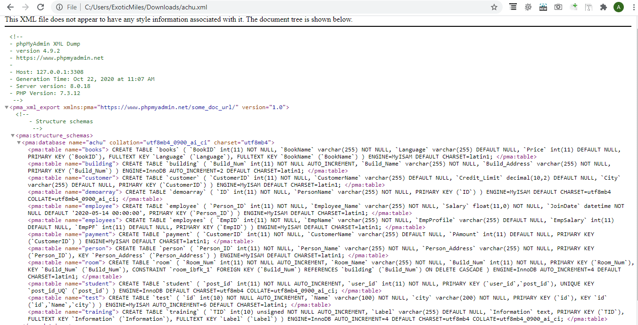Click the pma:table name="payment" tag

click(x=72, y=234)
